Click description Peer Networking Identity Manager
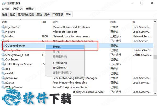The width and height of the screenshot is (157, 106). pos(75,78)
